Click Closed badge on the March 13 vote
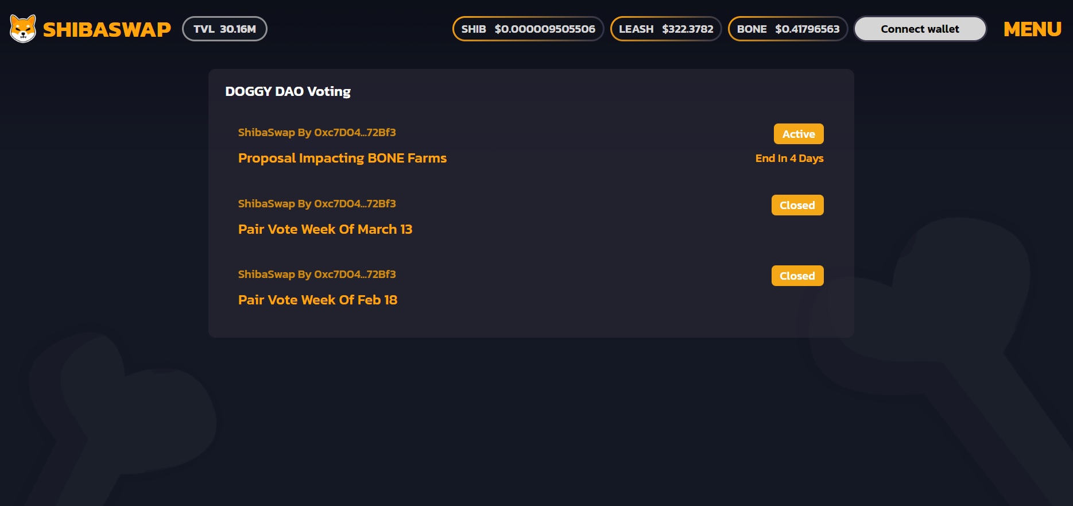The width and height of the screenshot is (1073, 506). click(797, 205)
